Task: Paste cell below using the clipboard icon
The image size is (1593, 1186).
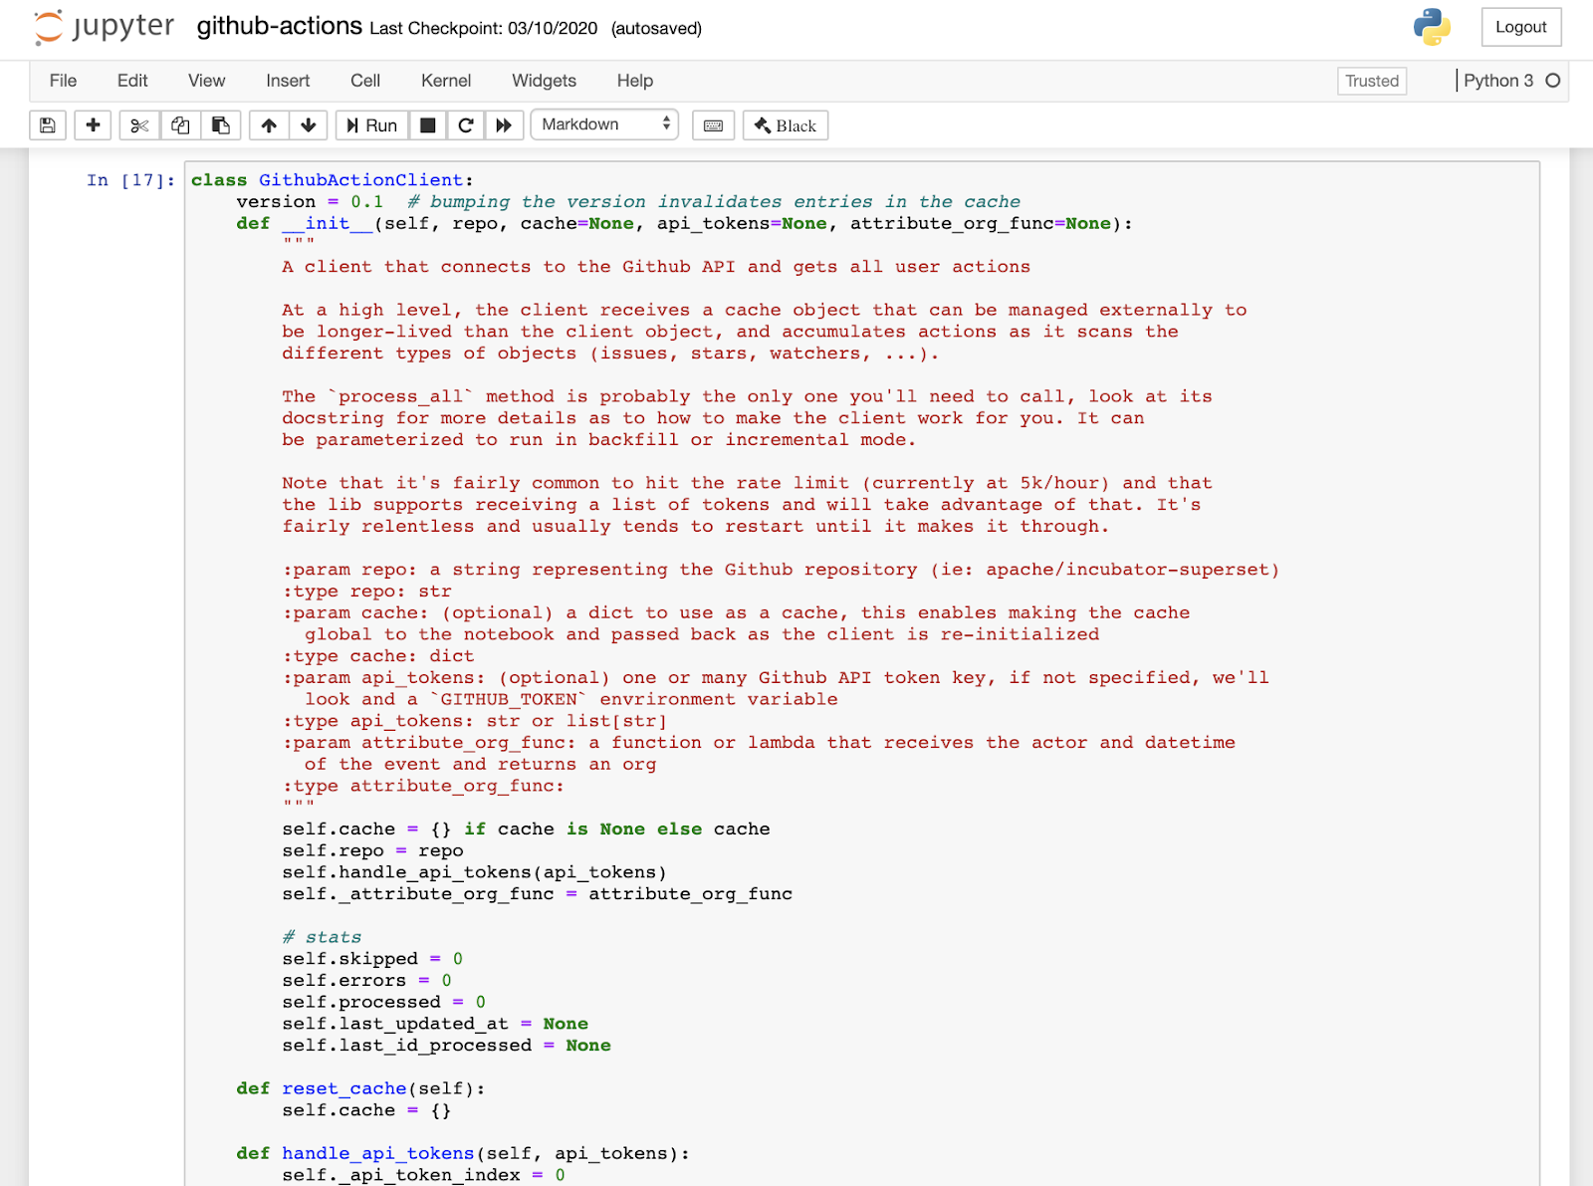Action: pyautogui.click(x=221, y=124)
